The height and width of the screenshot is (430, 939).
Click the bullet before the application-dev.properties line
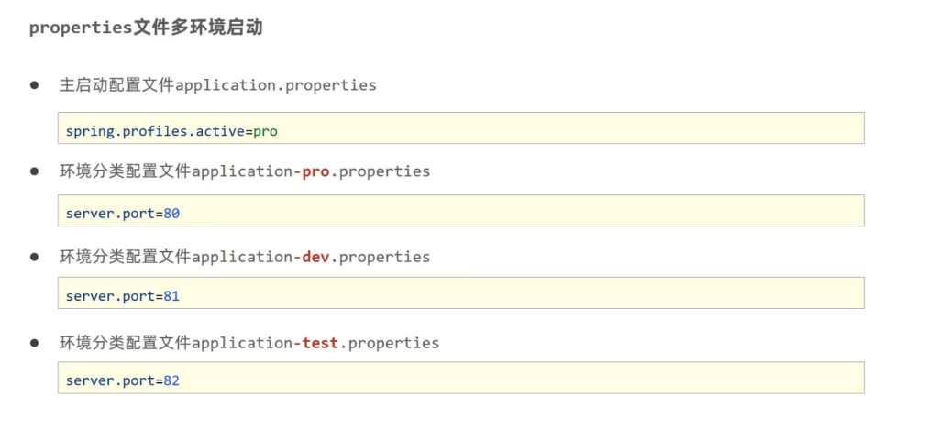point(35,257)
